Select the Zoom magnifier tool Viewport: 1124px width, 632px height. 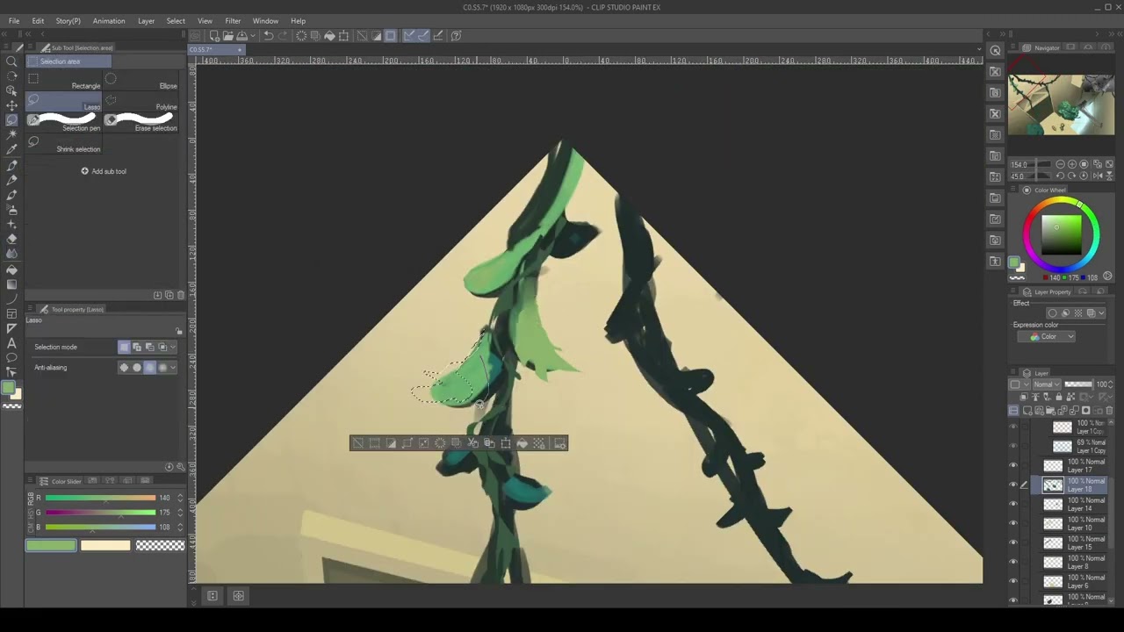11,61
